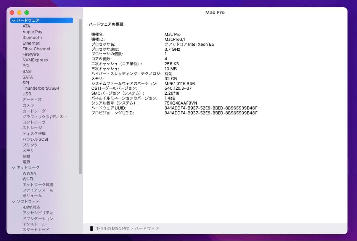Open the アプリケーション software list

coord(38,219)
